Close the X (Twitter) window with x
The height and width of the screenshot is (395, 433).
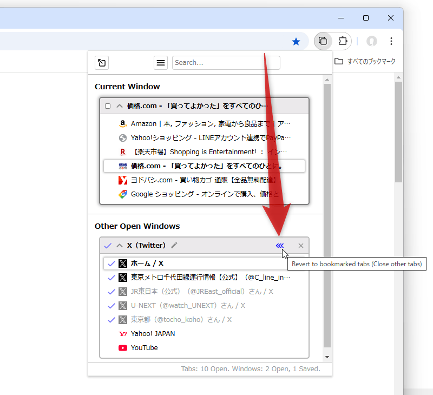[x=301, y=246]
